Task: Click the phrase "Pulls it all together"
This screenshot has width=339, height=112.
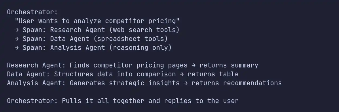Action: tap(103, 101)
